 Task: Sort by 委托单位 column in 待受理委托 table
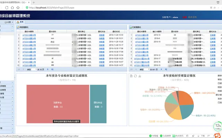82,31
